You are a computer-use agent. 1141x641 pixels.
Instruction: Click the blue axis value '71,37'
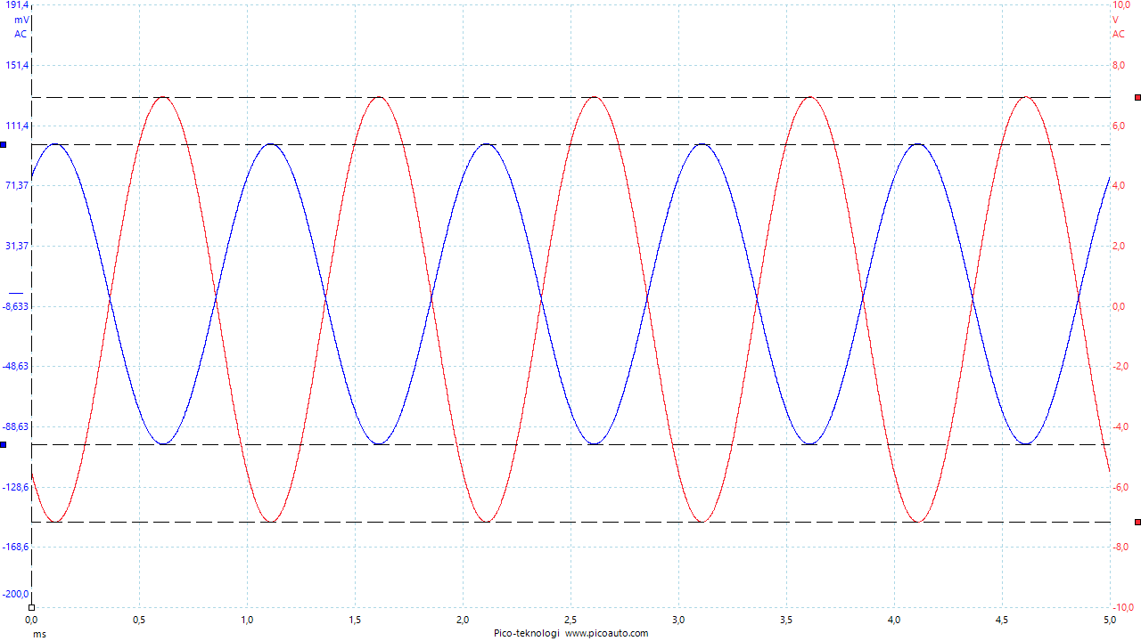(17, 185)
